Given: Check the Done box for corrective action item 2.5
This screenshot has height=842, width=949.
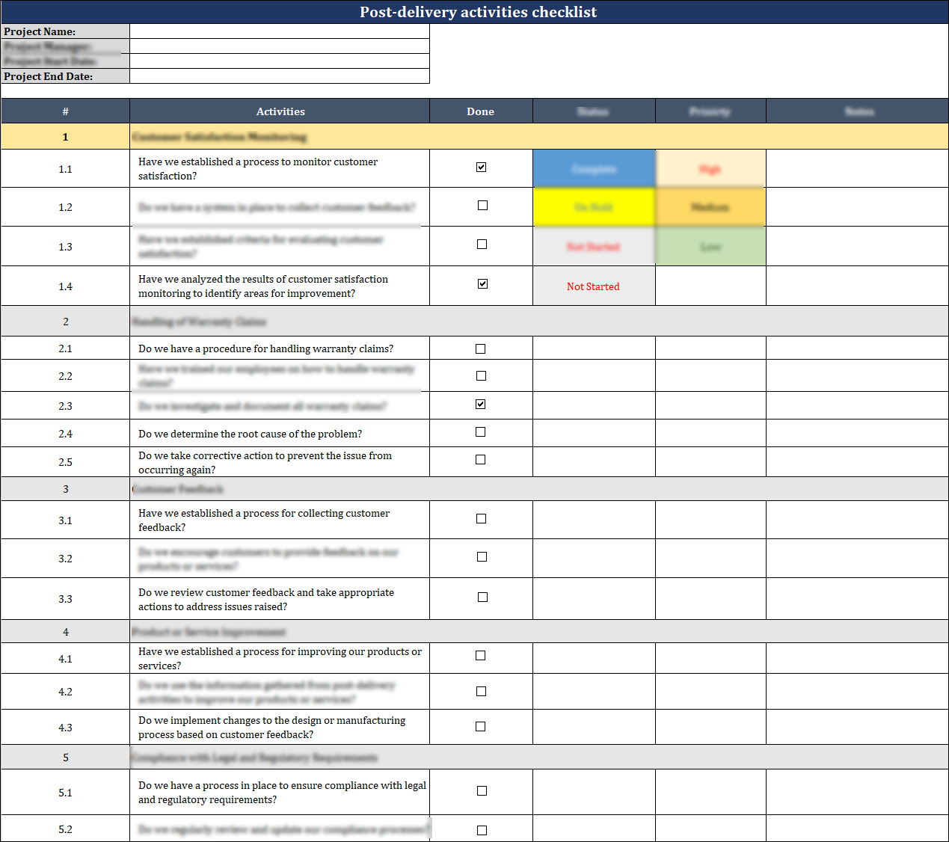Looking at the screenshot, I should tap(481, 460).
